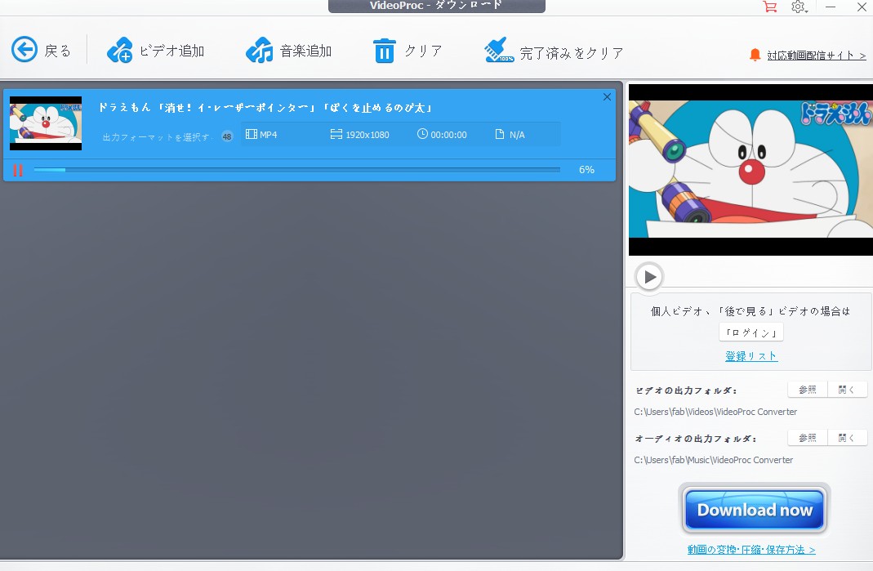Click the クリア trash can icon
Image resolution: width=873 pixels, height=571 pixels.
[x=384, y=50]
